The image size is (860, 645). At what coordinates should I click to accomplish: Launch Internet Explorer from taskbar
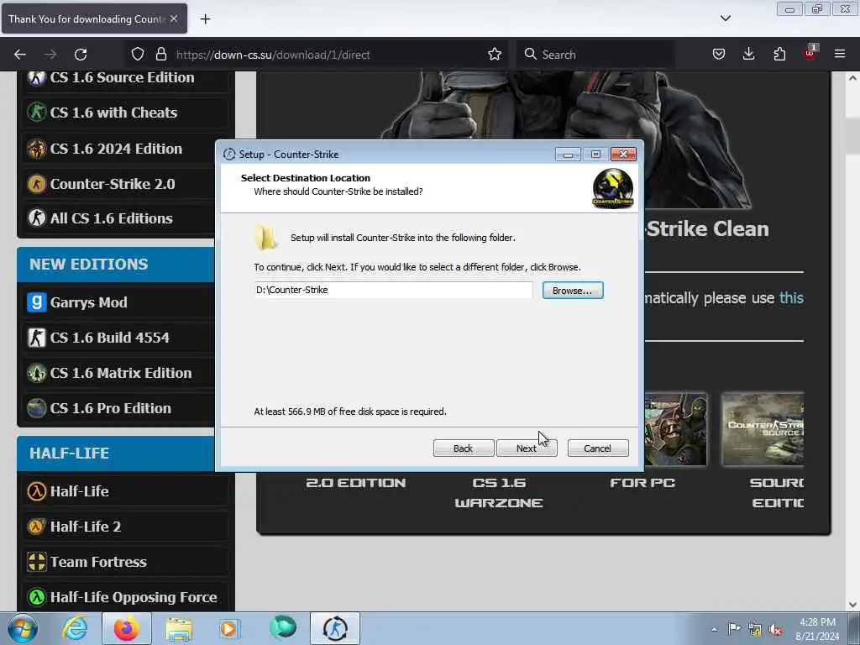(x=75, y=628)
